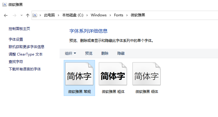
Task: Go up one folder level
Action: pos(28,15)
